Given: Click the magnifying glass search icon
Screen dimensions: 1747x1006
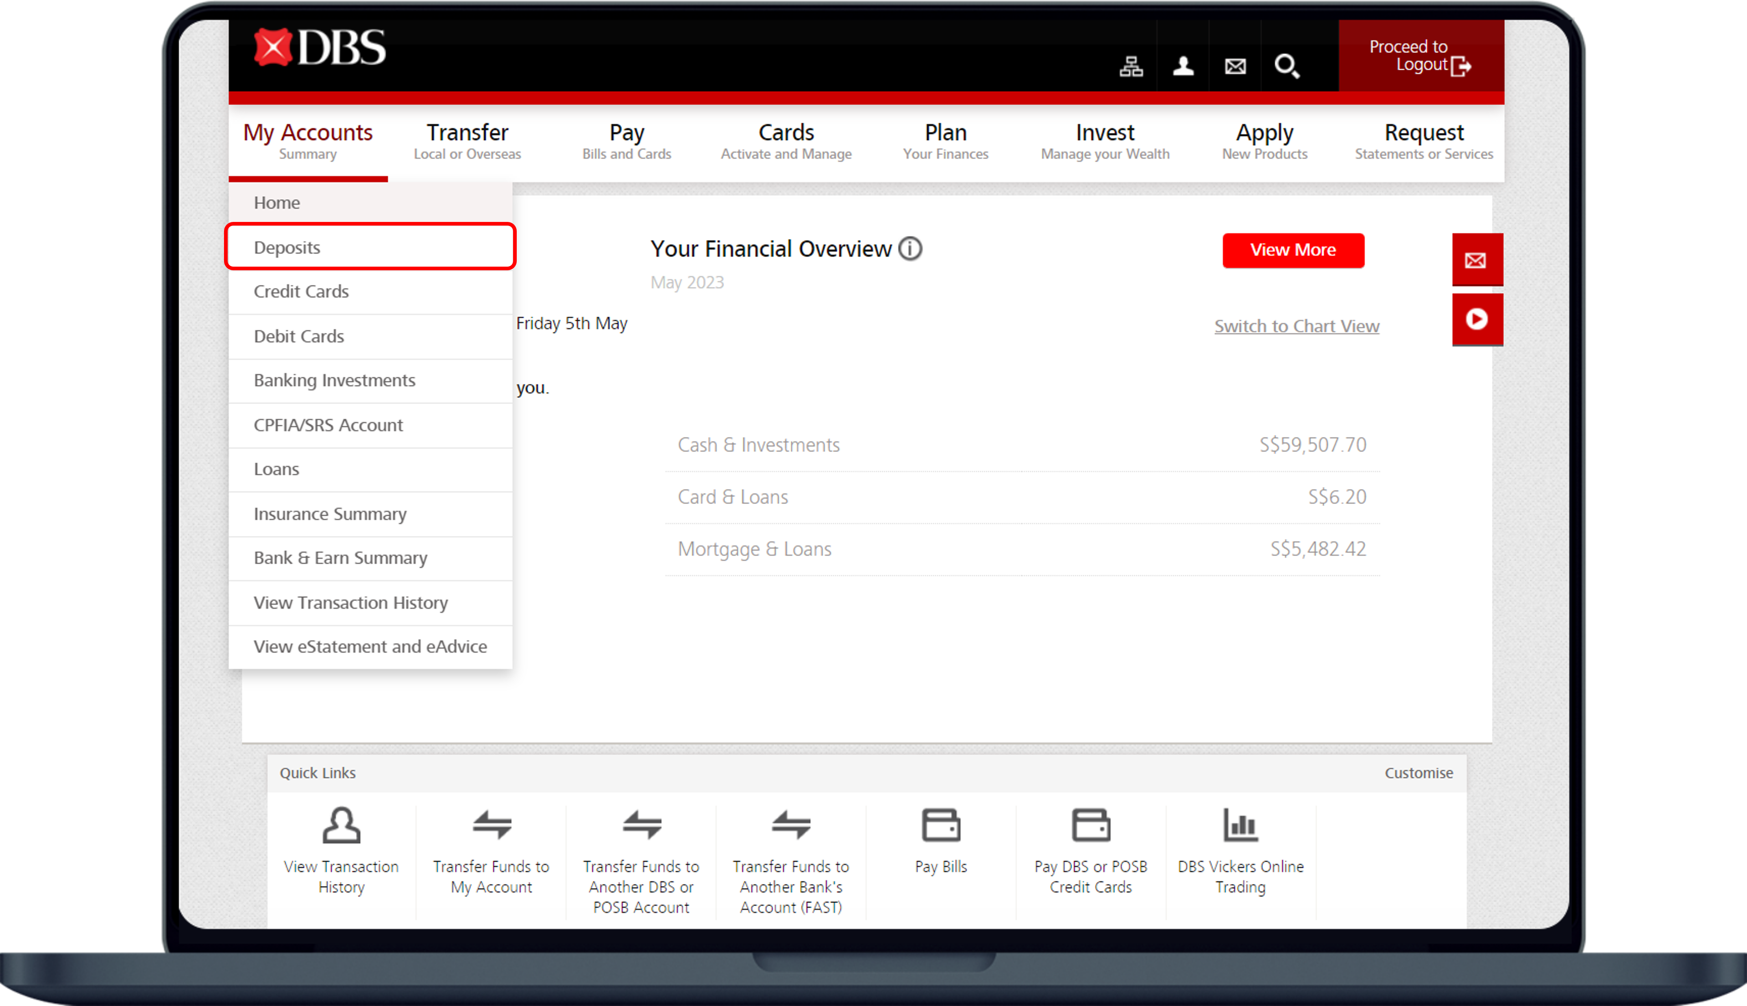Looking at the screenshot, I should pos(1287,66).
